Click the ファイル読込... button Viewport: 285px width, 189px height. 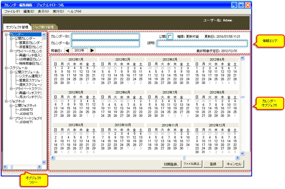[x=192, y=164]
